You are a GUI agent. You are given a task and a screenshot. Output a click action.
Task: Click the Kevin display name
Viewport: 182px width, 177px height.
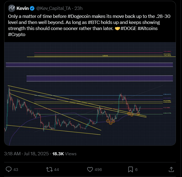pos(23,8)
